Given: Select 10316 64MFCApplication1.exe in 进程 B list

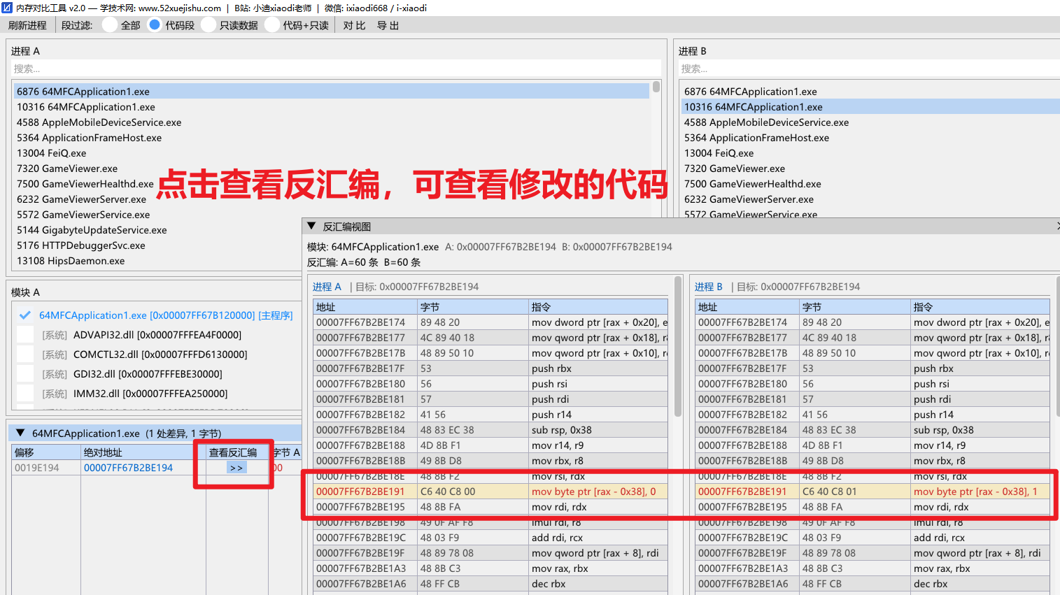Looking at the screenshot, I should pyautogui.click(x=870, y=107).
